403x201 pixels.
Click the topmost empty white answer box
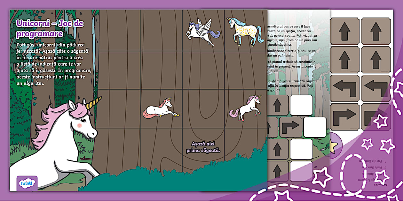pos(301,105)
